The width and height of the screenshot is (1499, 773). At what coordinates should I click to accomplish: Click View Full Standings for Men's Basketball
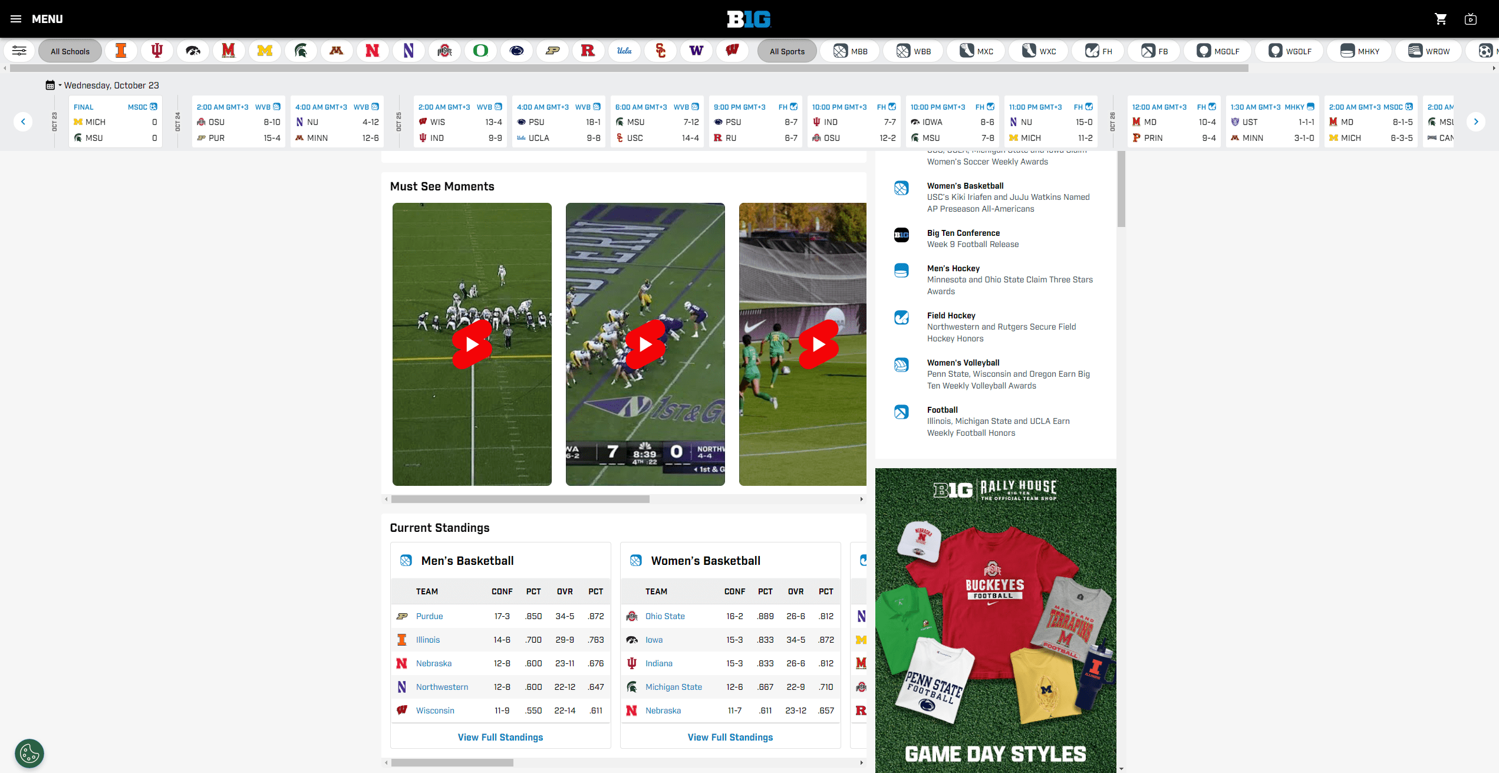click(x=500, y=737)
